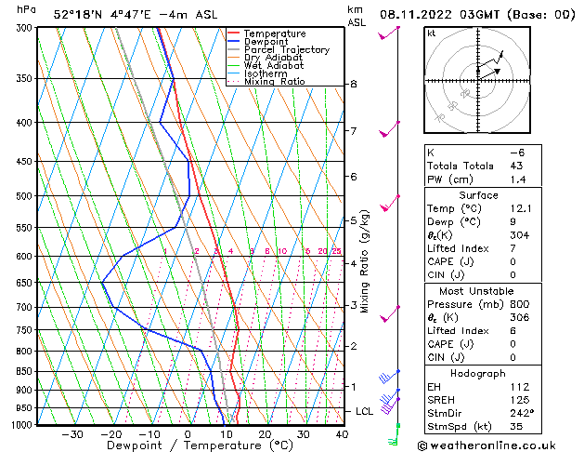
Task: Click the 8 km altitude label
Action: (354, 85)
